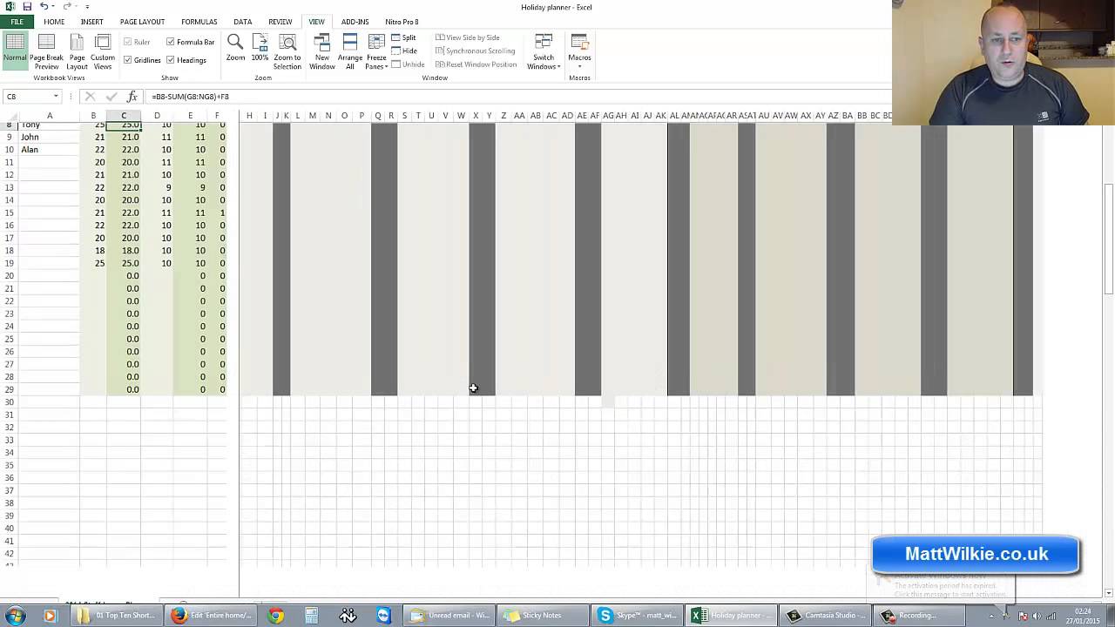Select row 10 header
1115x627 pixels.
click(9, 150)
